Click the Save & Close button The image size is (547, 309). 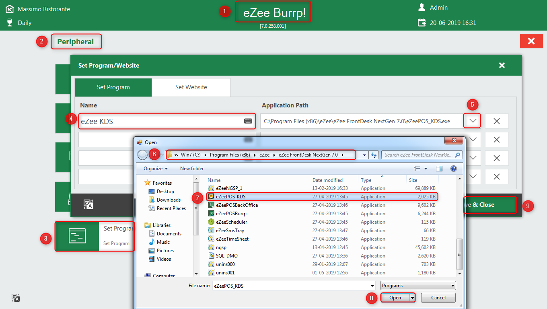(x=490, y=204)
